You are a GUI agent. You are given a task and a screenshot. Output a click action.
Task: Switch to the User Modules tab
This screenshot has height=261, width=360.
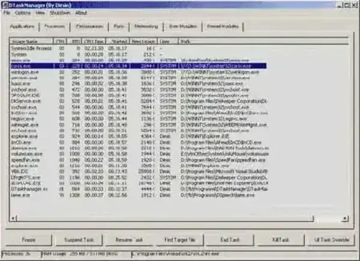tap(183, 26)
